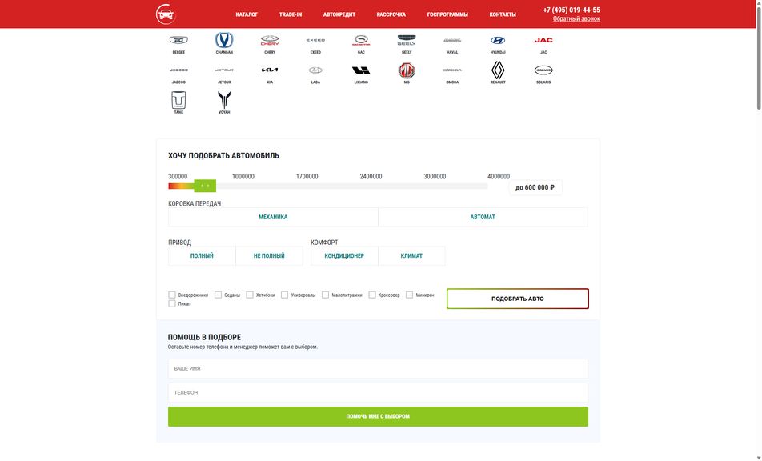
Task: Enable the Кроссовер checkbox
Action: click(x=372, y=295)
